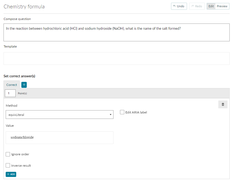Delete answer method with trash icon

(223, 104)
